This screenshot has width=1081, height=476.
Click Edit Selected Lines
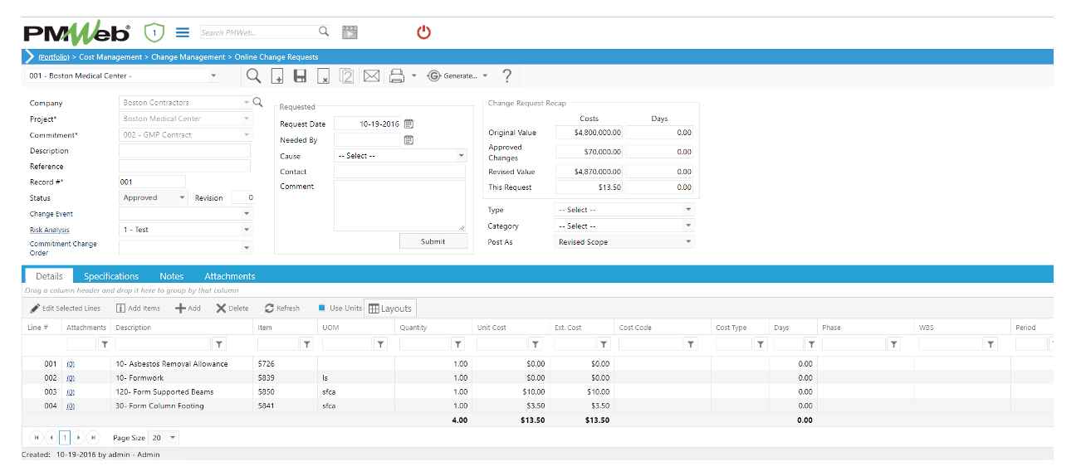coord(65,308)
